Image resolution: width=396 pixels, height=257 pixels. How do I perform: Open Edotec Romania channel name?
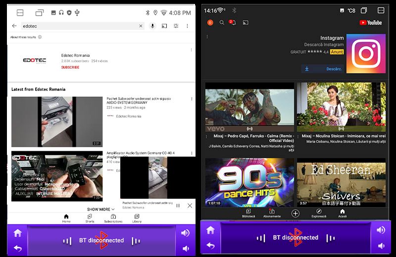[75, 55]
